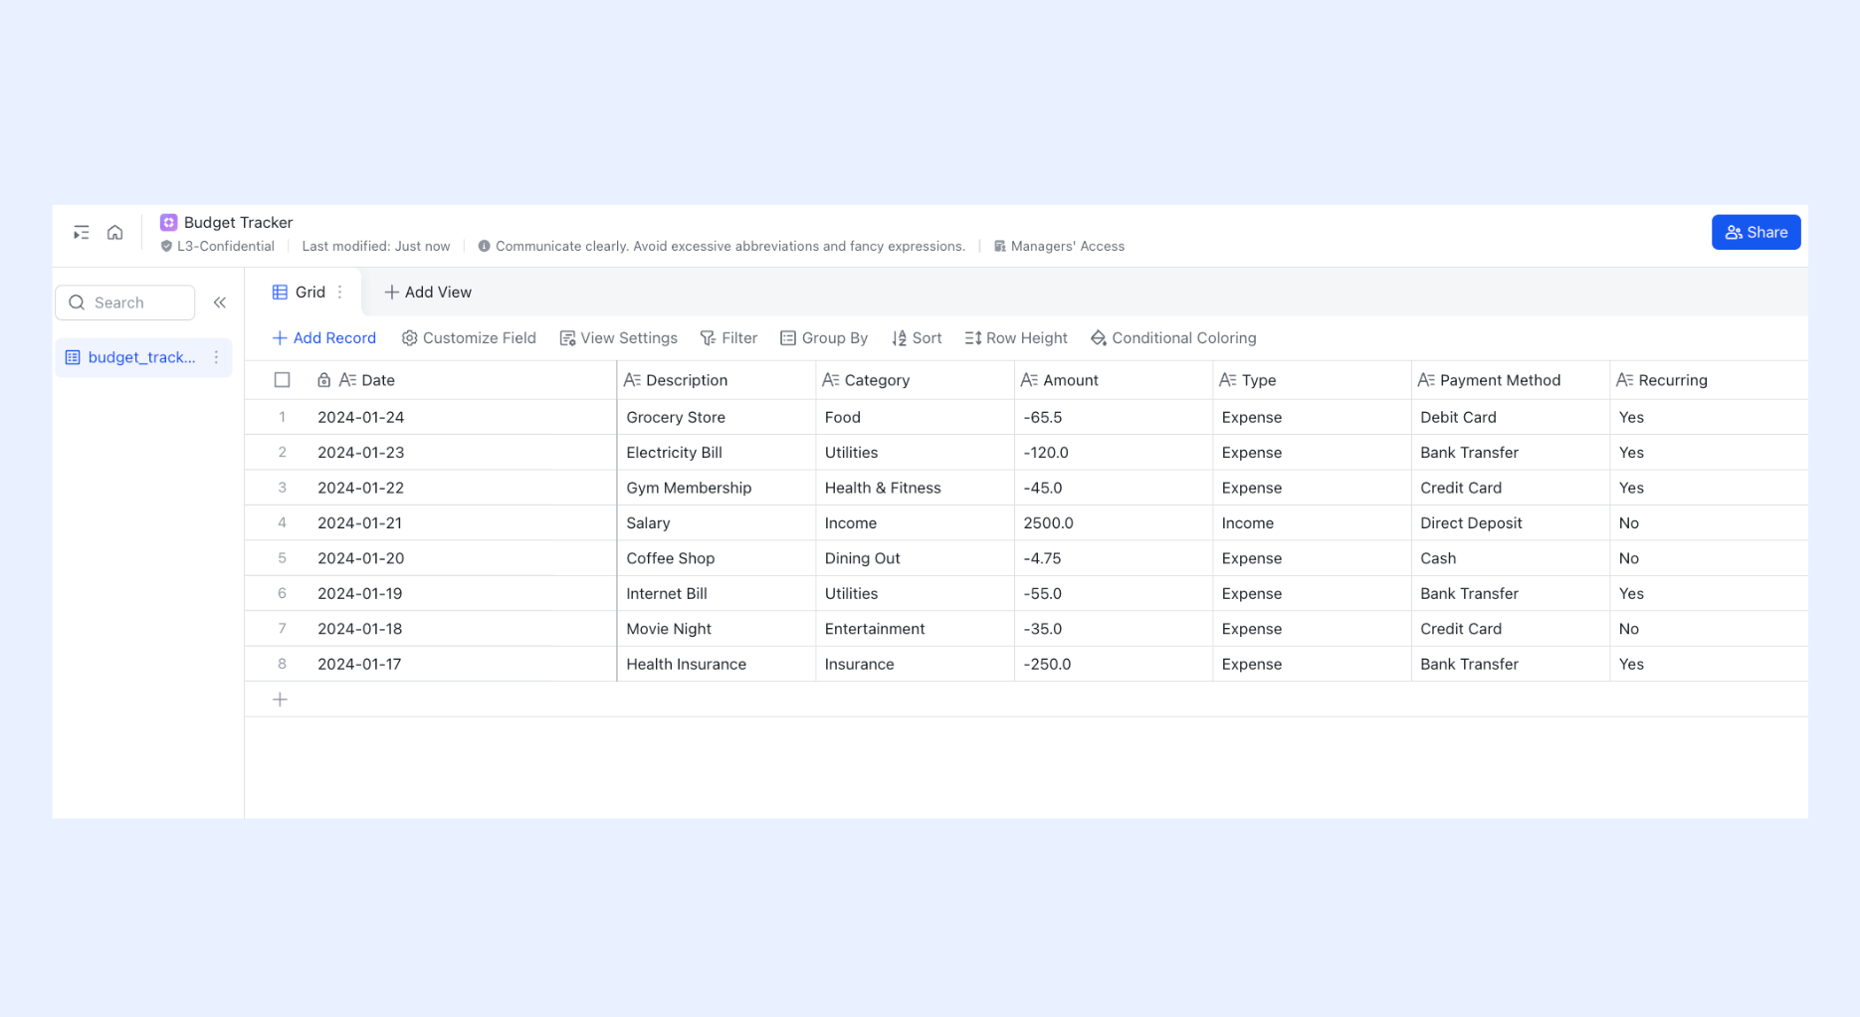Viewport: 1860px width, 1017px height.
Task: Click the Budget Tracker title
Action: [x=239, y=223]
